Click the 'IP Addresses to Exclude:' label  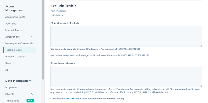coord(65,23)
